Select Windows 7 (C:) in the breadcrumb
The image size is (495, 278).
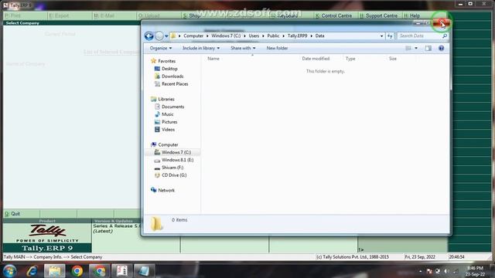coord(226,36)
